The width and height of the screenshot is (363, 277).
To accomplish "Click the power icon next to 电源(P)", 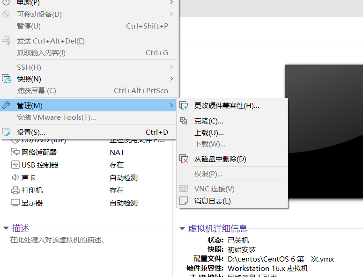I will click(6, 2).
